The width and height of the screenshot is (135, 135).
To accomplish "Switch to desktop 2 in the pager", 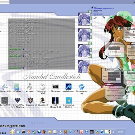I will pyautogui.click(x=113, y=132).
